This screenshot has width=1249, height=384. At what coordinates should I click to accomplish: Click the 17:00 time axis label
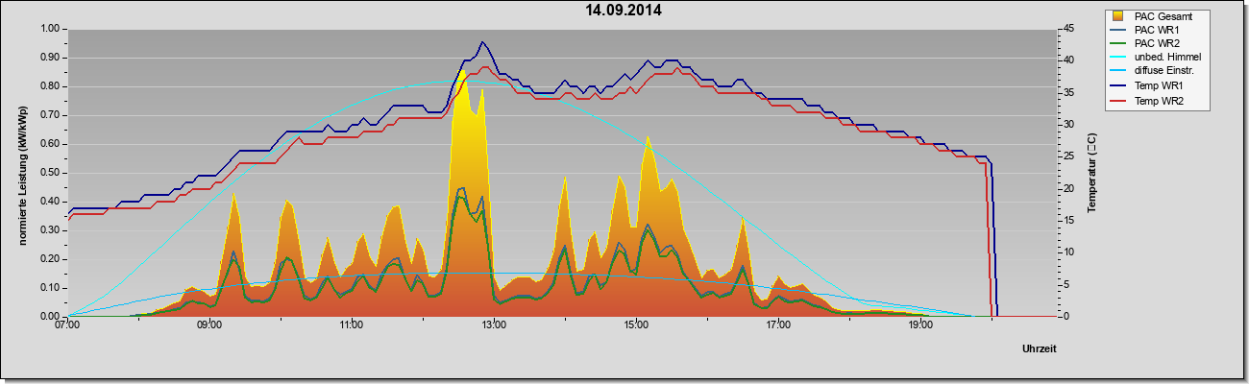[x=778, y=325]
